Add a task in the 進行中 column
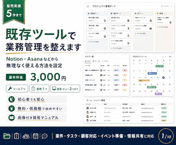Viewport: 176px width, 145px height. (116, 48)
